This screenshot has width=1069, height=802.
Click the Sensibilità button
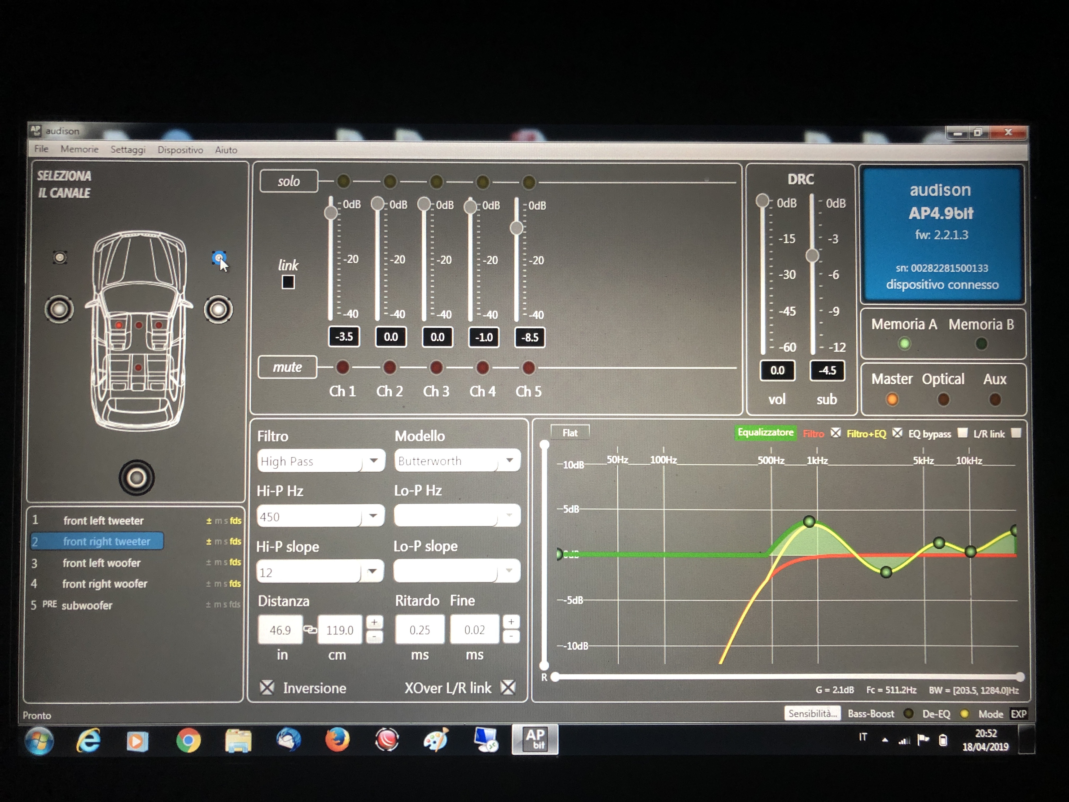[x=812, y=713]
